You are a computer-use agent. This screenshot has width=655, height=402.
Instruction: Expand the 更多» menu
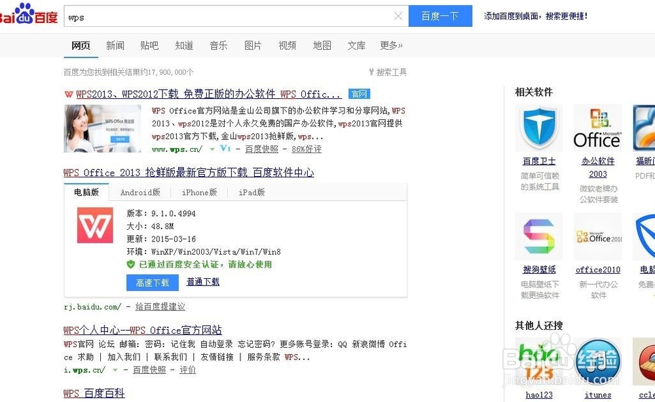(391, 45)
